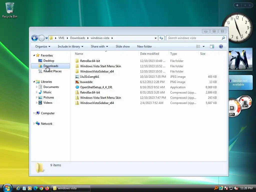Select Desktop in Favorites
Screen dimensions: 256x192
(49, 61)
